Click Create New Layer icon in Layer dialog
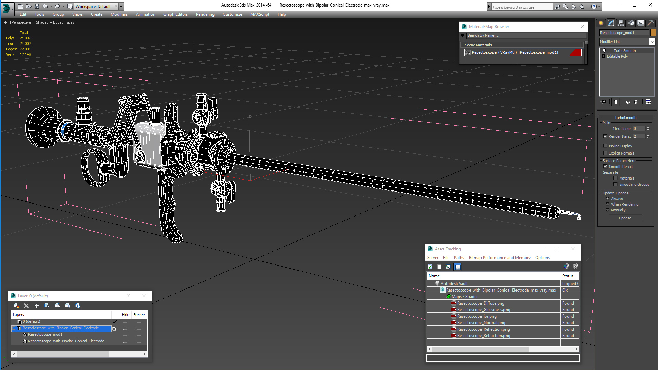658x370 pixels. pos(16,306)
